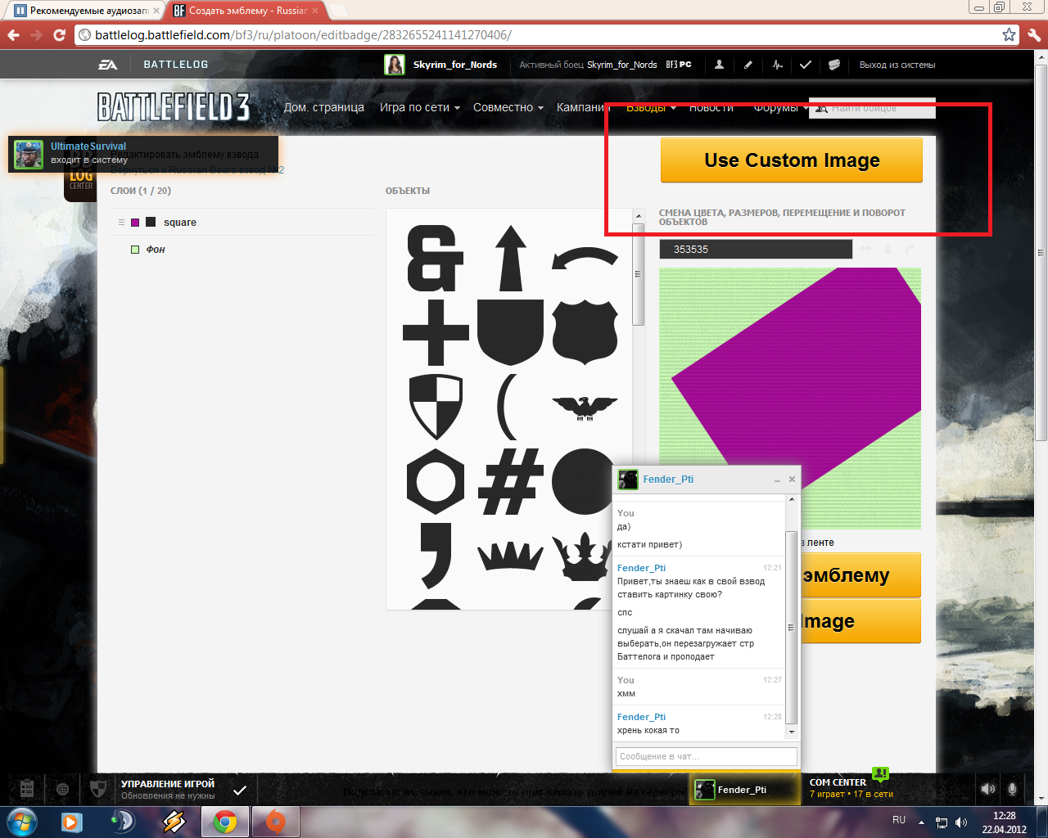Click Выход из системы to log out
This screenshot has width=1048, height=838.
(897, 65)
